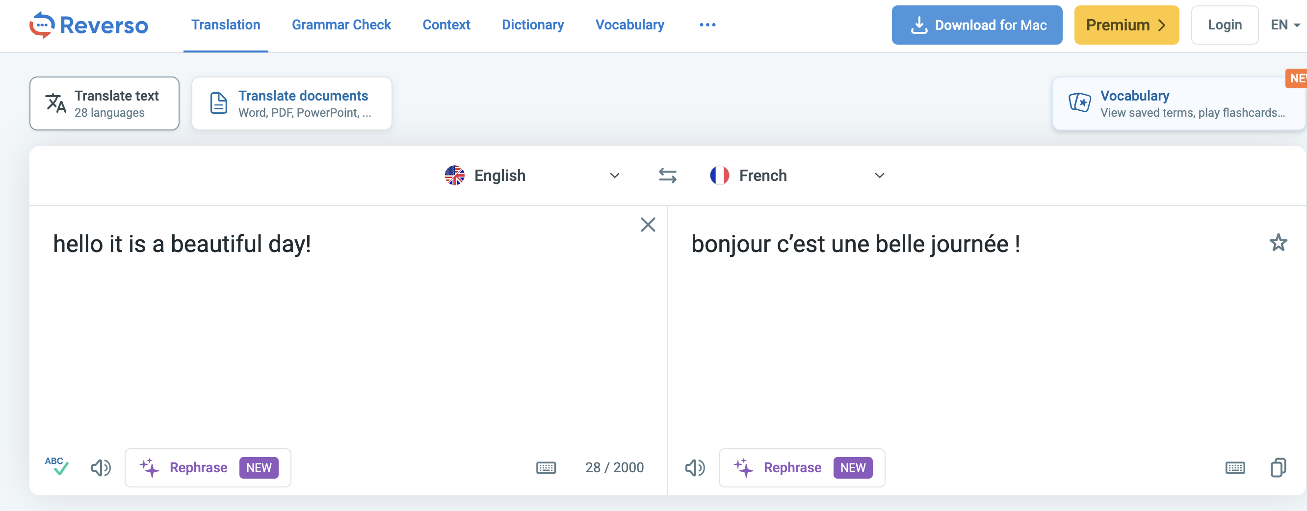
Task: Clear the source text with the X
Action: tap(648, 225)
